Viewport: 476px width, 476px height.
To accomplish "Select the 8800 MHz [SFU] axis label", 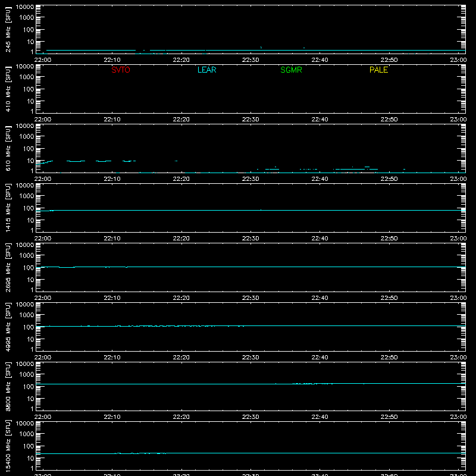I will (8, 387).
